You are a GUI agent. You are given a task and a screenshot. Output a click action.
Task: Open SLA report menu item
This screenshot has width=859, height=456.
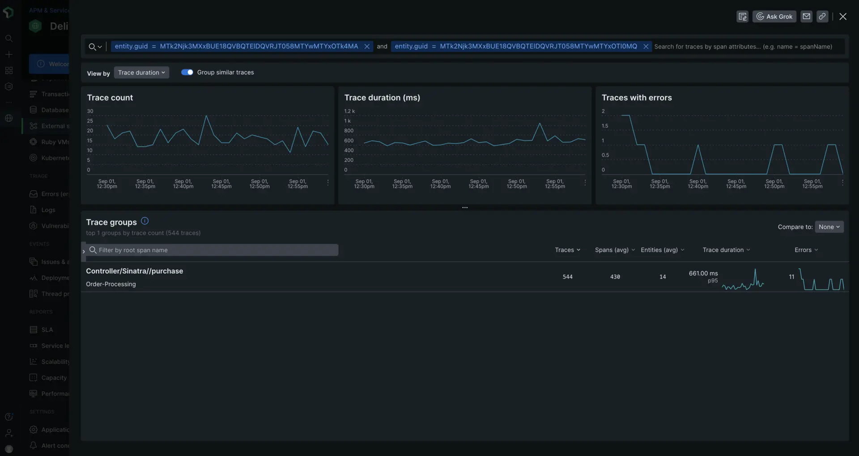point(41,330)
